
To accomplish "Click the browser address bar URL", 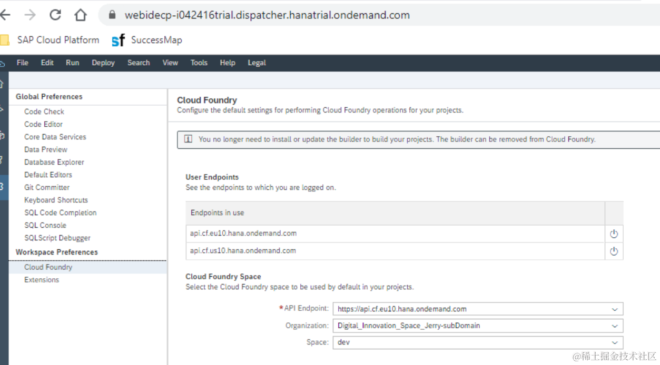I will click(267, 15).
